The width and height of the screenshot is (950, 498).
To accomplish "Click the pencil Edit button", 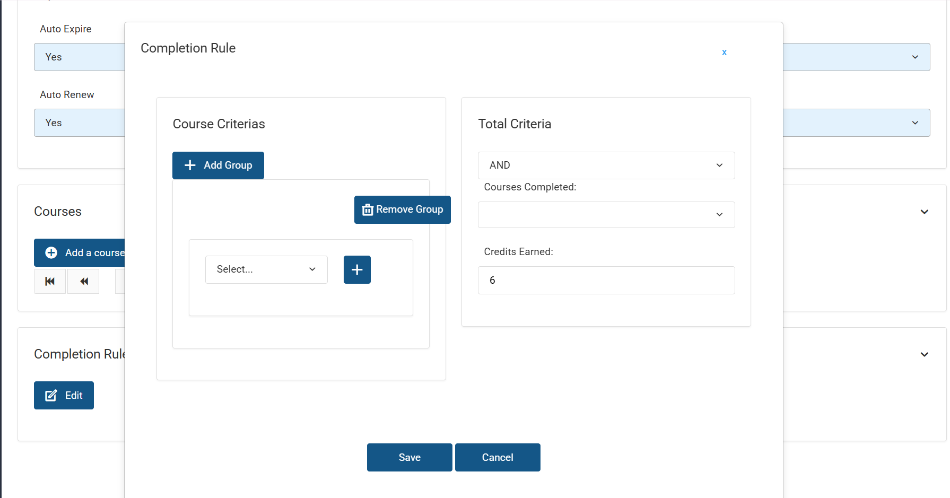I will click(x=64, y=395).
